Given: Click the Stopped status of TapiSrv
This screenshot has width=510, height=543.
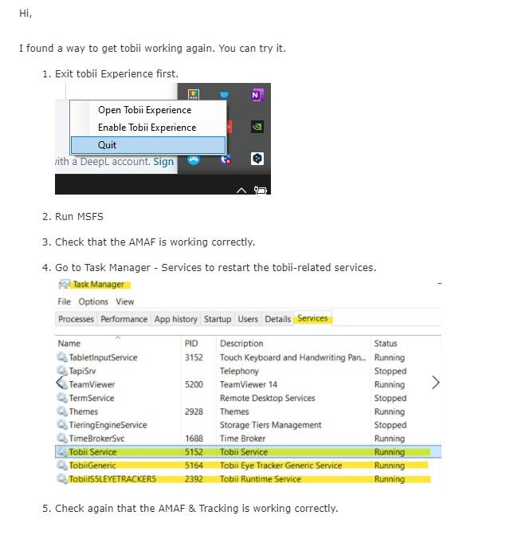Looking at the screenshot, I should 390,371.
